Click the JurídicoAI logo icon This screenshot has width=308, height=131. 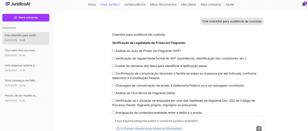pyautogui.click(x=8, y=4)
